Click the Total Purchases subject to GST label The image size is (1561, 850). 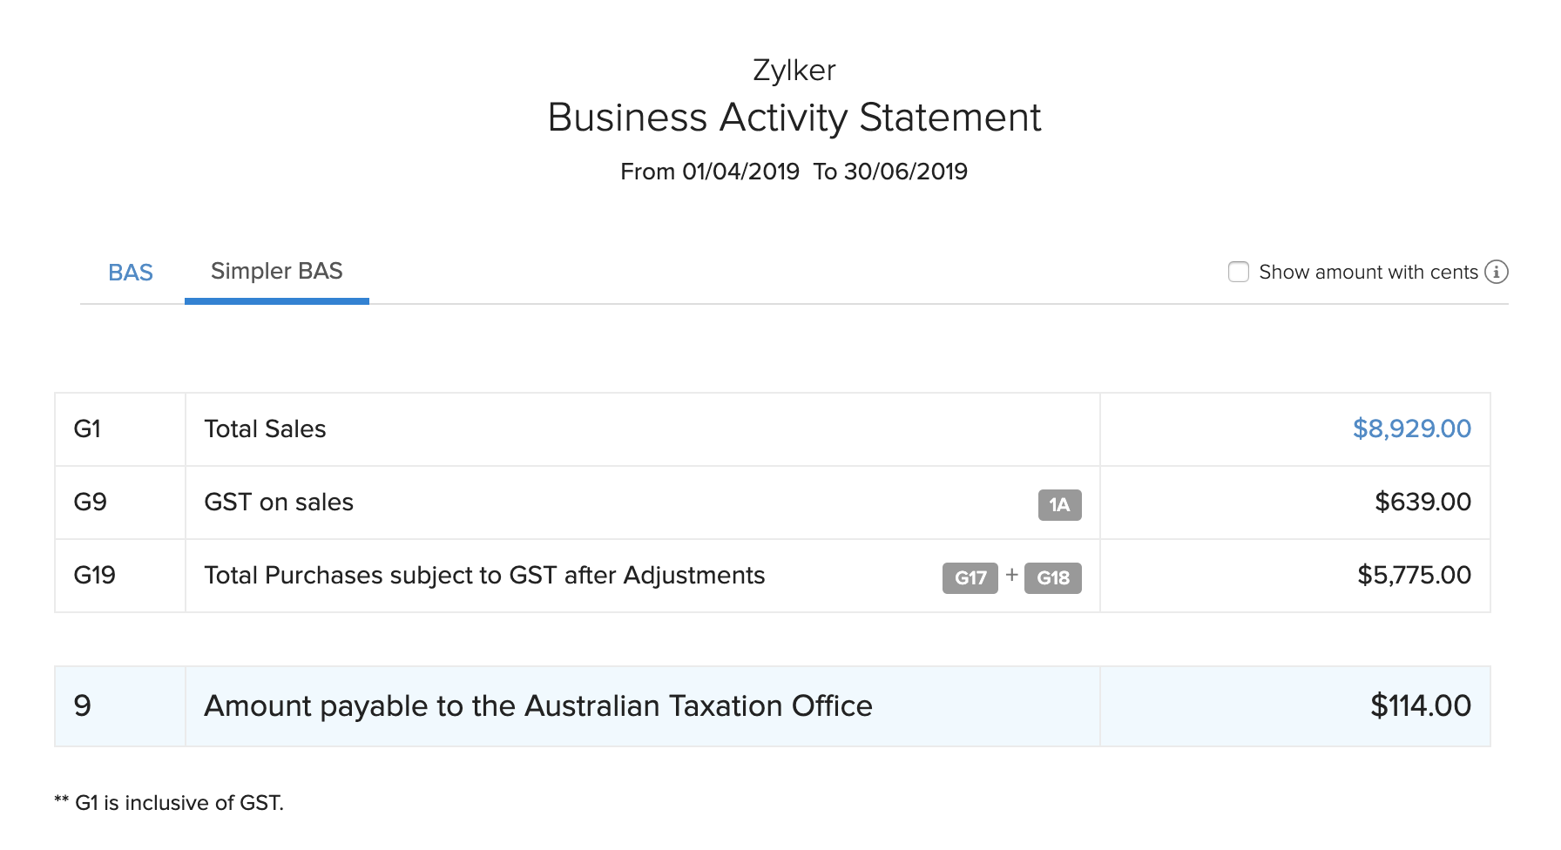click(484, 576)
